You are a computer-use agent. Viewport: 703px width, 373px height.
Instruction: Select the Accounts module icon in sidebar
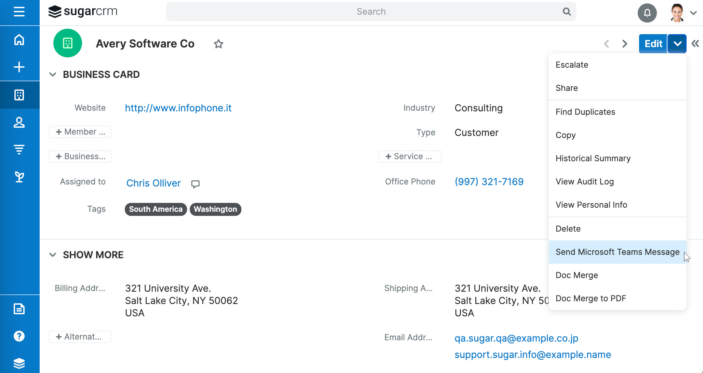pos(19,95)
